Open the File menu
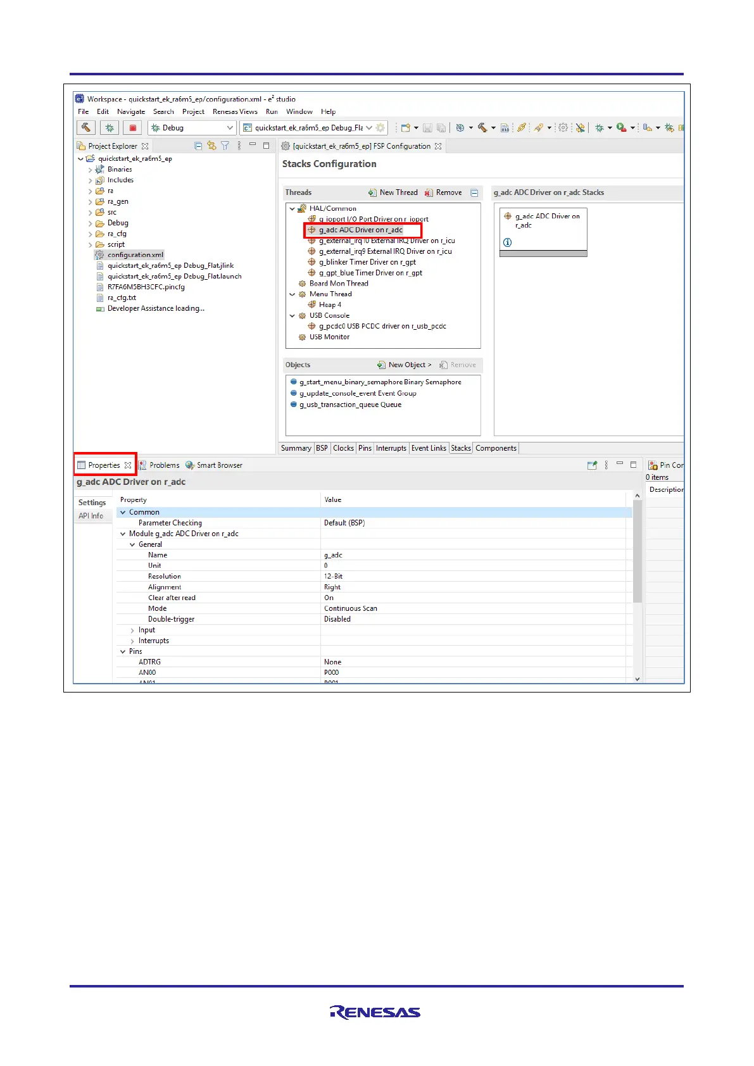 [x=83, y=111]
